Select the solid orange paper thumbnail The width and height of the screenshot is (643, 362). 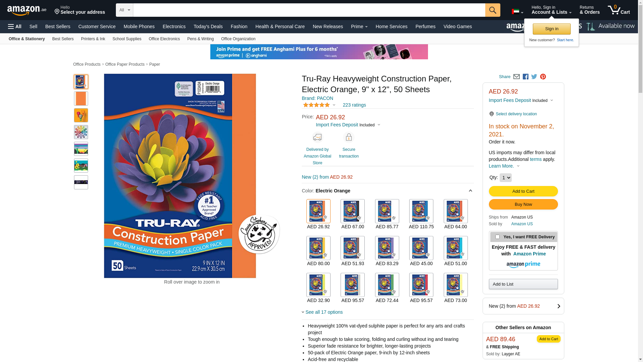(81, 99)
